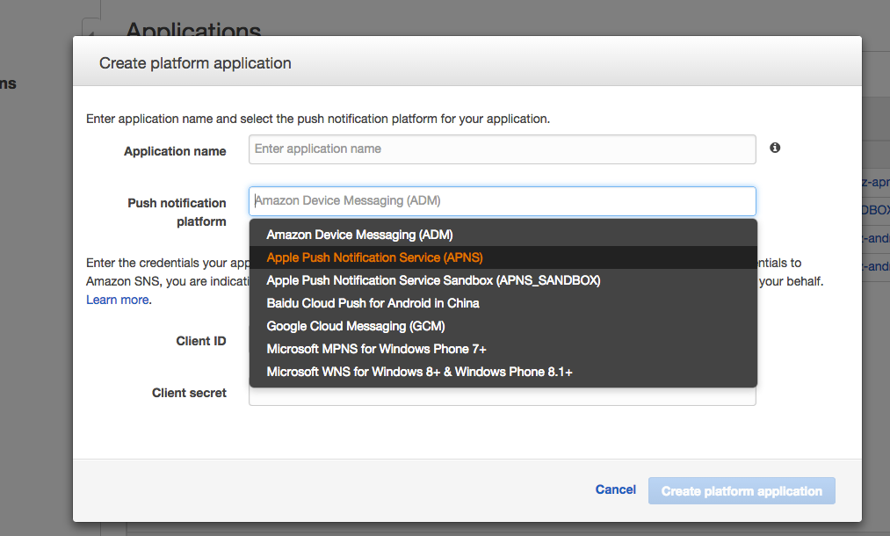Select Amazon Device Messaging (ADM) option
The image size is (890, 536).
(359, 235)
